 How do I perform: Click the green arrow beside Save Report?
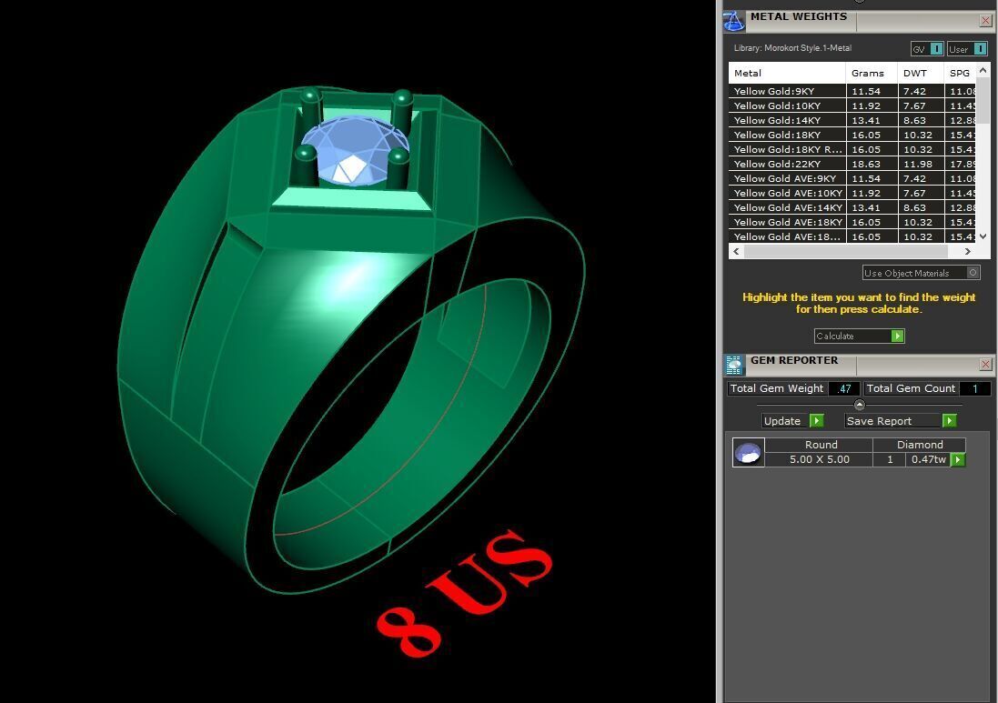(949, 420)
